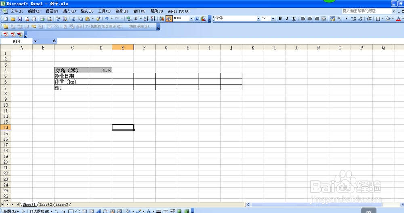Open Microsoft Excel Help question icon
The image size is (404, 213).
tap(197, 19)
